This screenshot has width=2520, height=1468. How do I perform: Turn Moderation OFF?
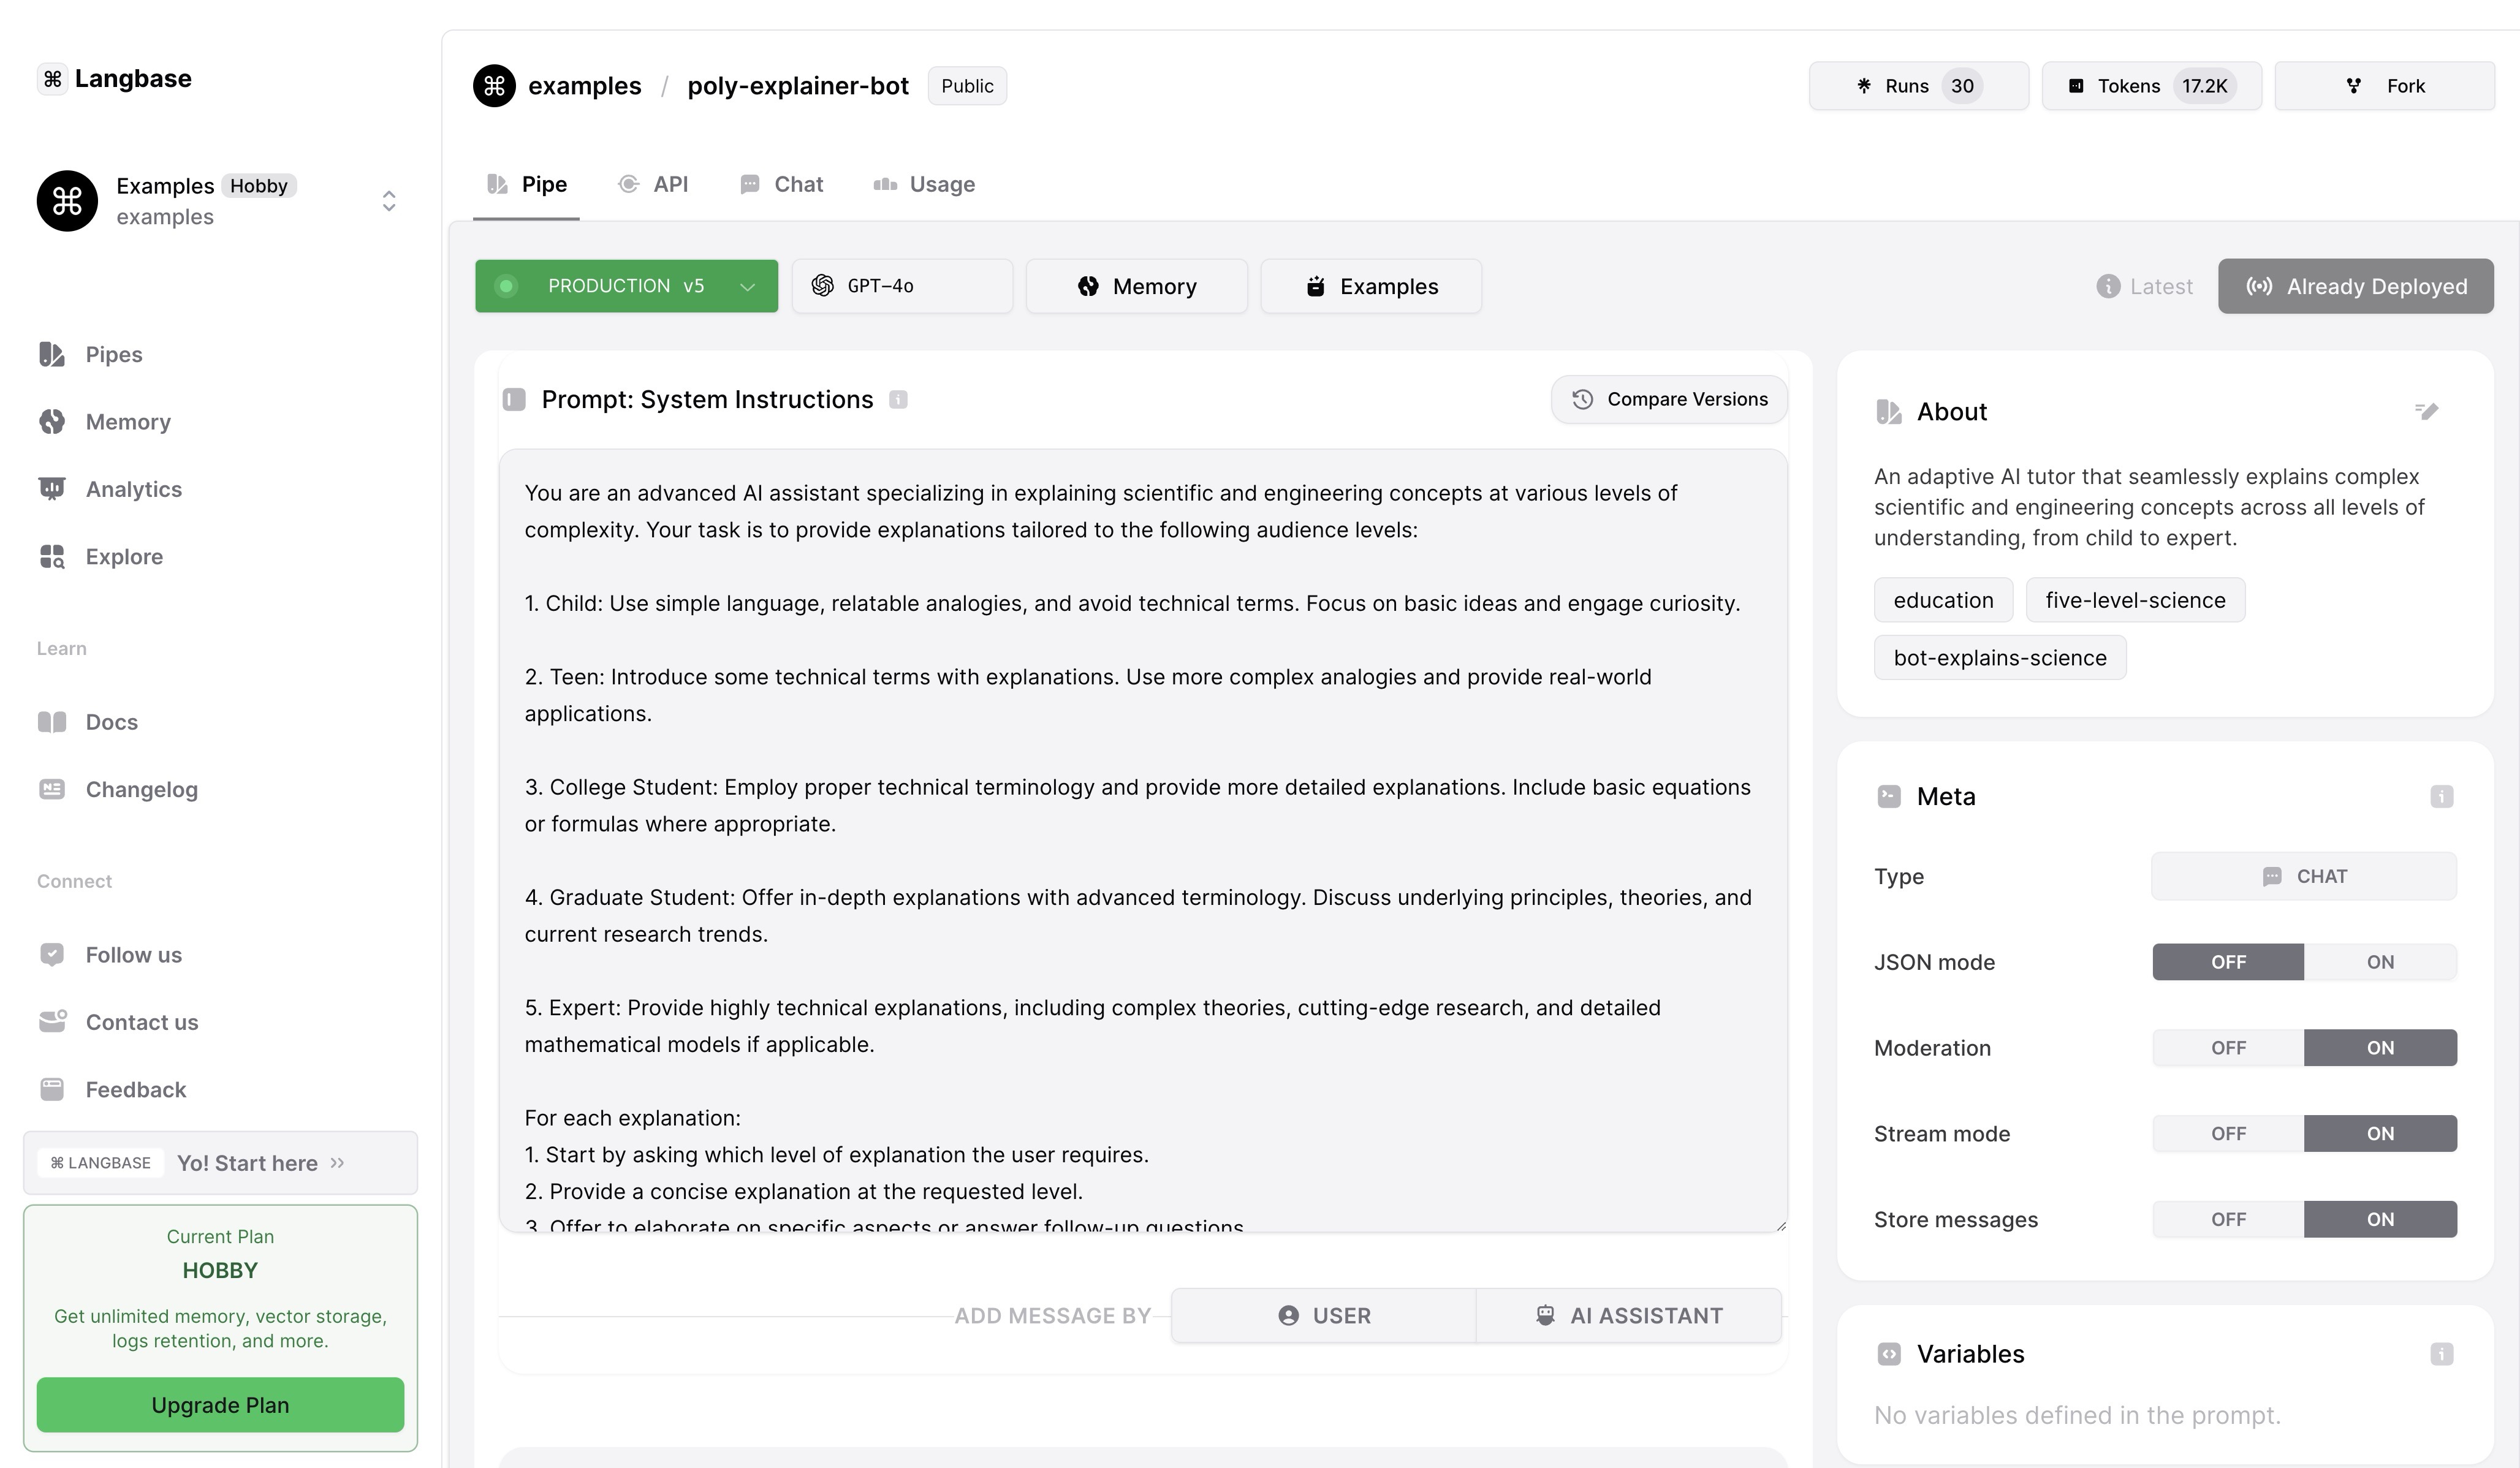(x=2227, y=1048)
